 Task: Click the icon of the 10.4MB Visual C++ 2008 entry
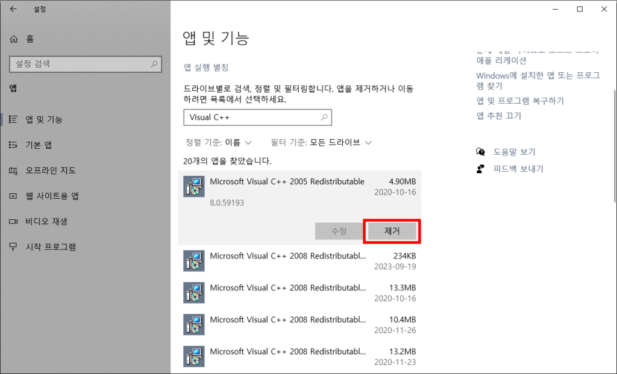pyautogui.click(x=193, y=325)
